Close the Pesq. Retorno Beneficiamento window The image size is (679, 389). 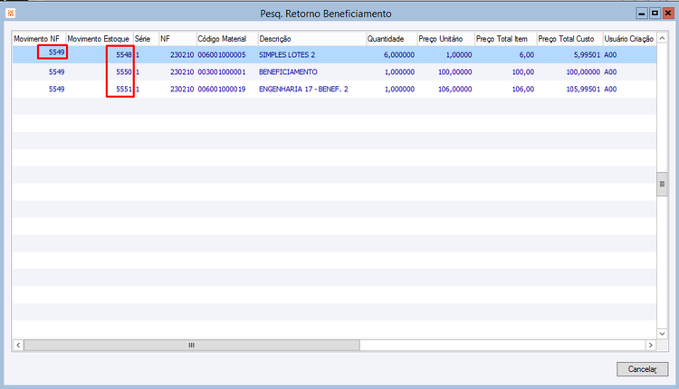tap(668, 14)
